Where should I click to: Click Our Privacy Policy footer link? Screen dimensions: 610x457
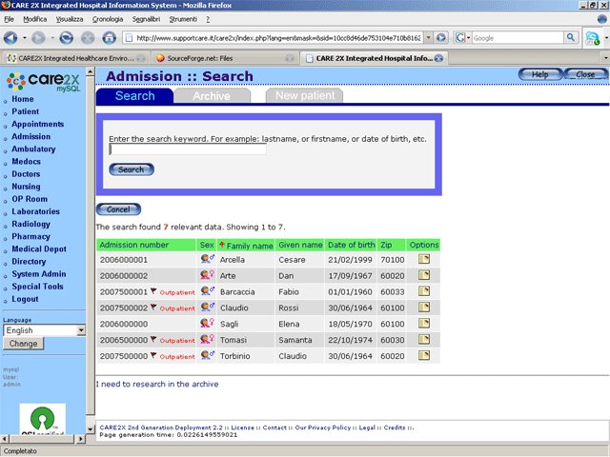[322, 427]
